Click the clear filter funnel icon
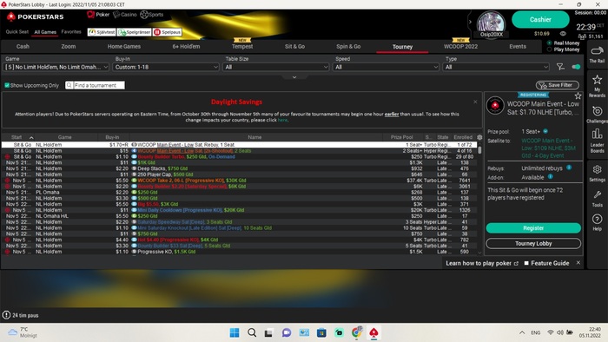608x342 pixels. click(560, 67)
